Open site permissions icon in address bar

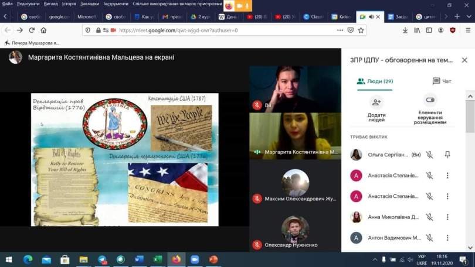106,30
